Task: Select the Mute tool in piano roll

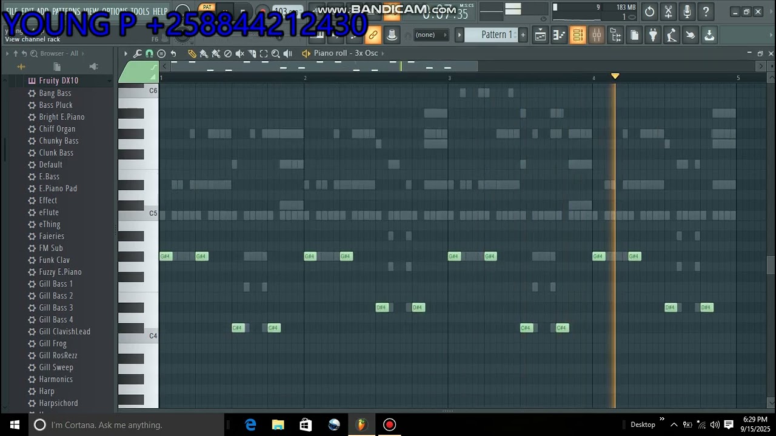Action: pos(240,53)
